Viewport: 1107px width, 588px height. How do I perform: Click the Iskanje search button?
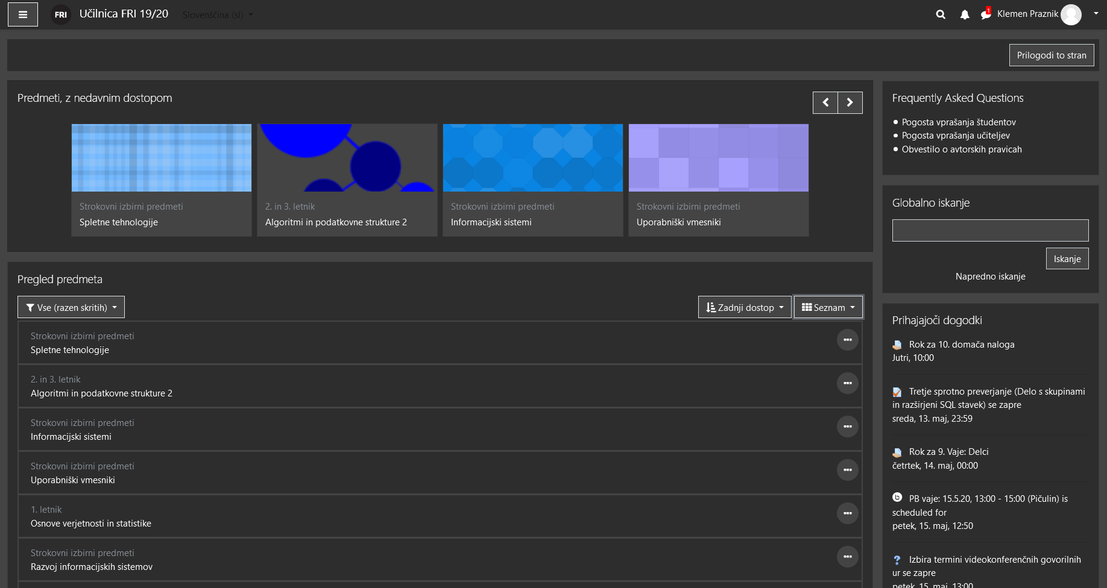1067,258
